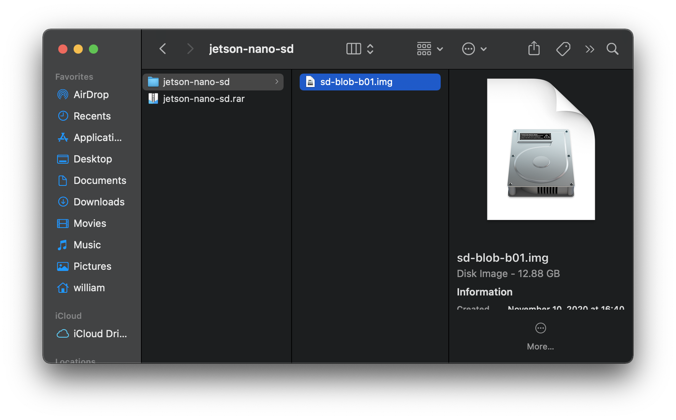This screenshot has width=676, height=420.
Task: Toggle the column view switcher
Action: [x=359, y=49]
